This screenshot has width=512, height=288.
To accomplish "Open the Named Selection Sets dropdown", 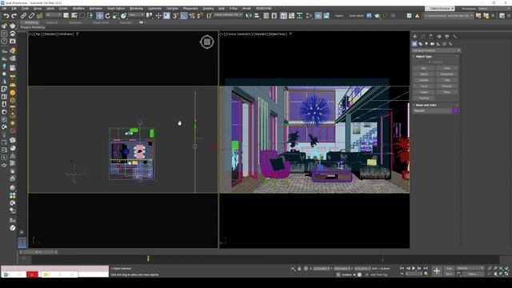I will pyautogui.click(x=228, y=15).
